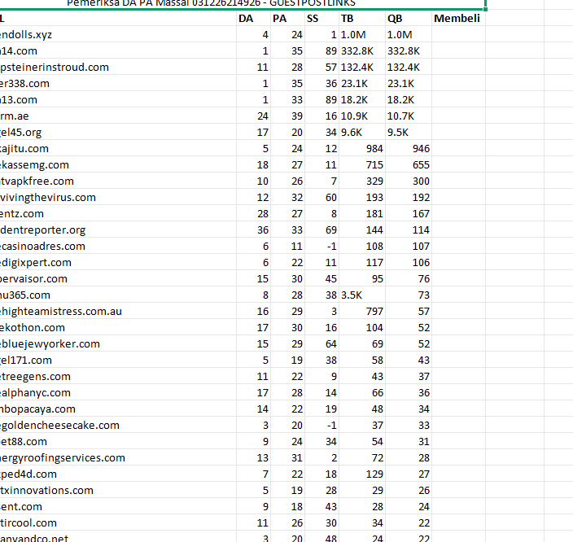573x542 pixels.
Task: Click TB value 9.6K
Action: [x=361, y=132]
